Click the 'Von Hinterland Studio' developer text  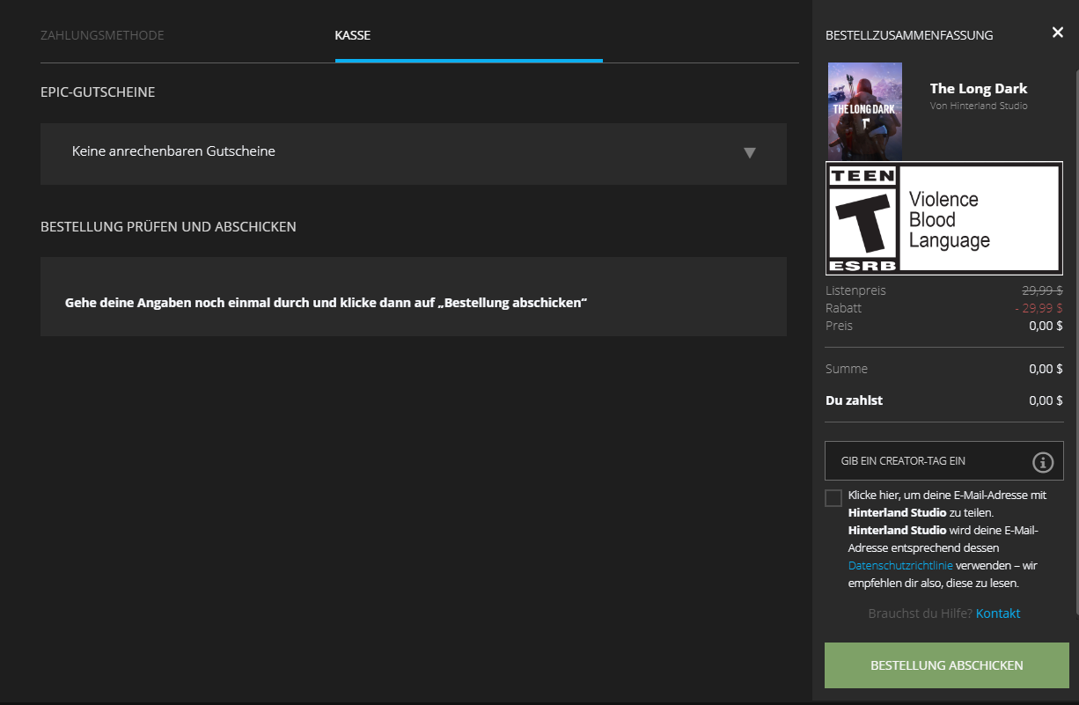[978, 106]
